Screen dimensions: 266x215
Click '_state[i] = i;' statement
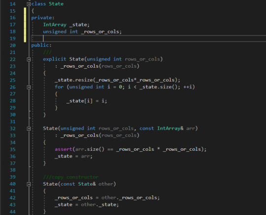point(87,101)
